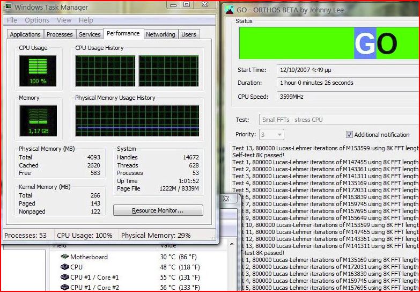Click the Task Manager title bar icon

8,6
